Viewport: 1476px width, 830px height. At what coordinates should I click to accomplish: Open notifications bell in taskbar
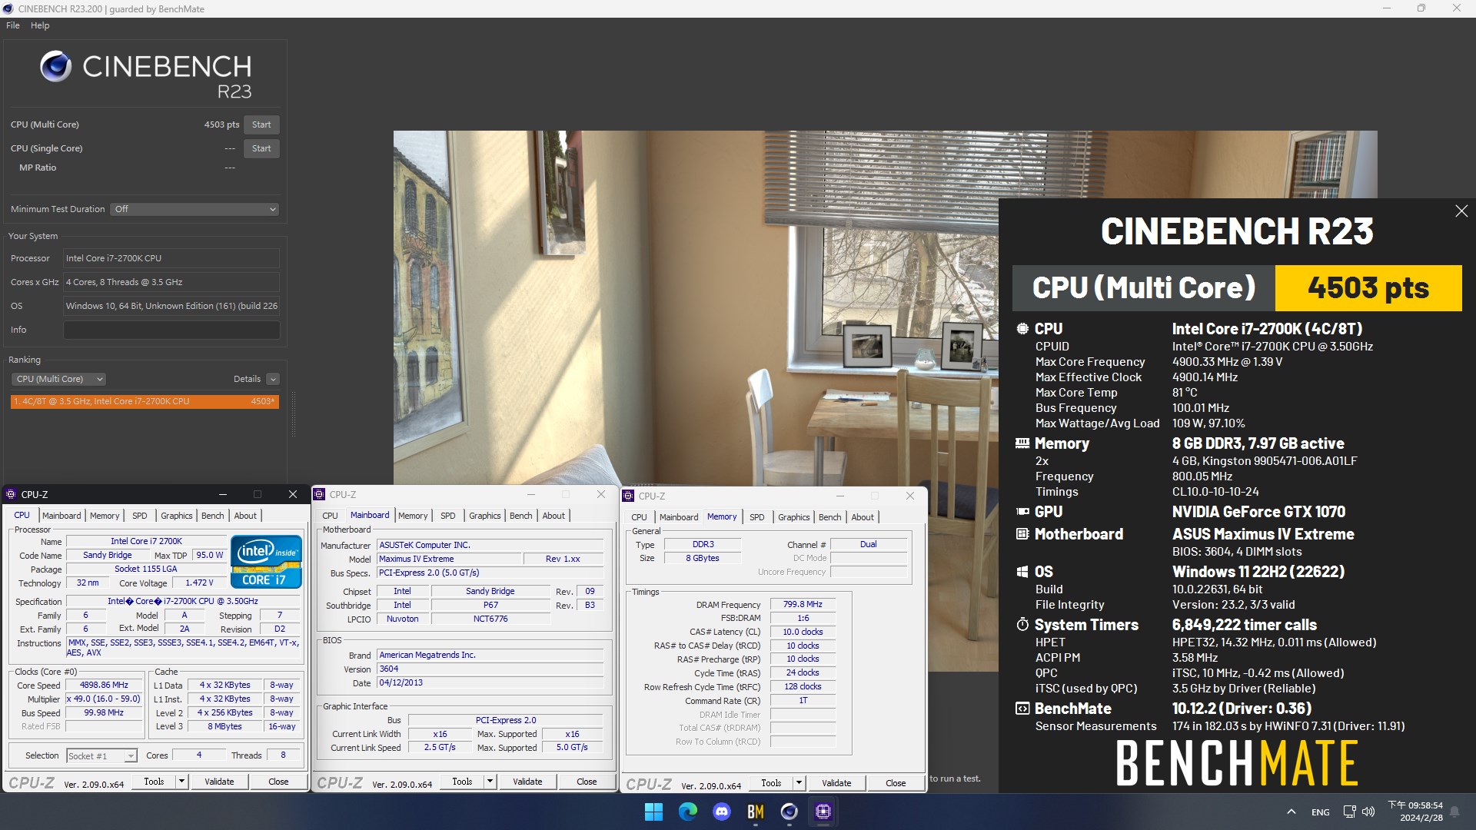point(1454,812)
